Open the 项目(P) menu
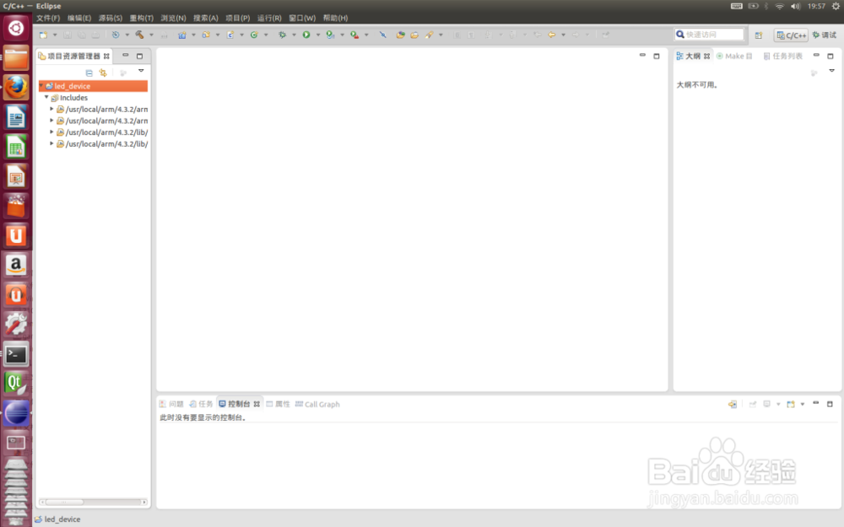The image size is (844, 527). click(x=237, y=18)
